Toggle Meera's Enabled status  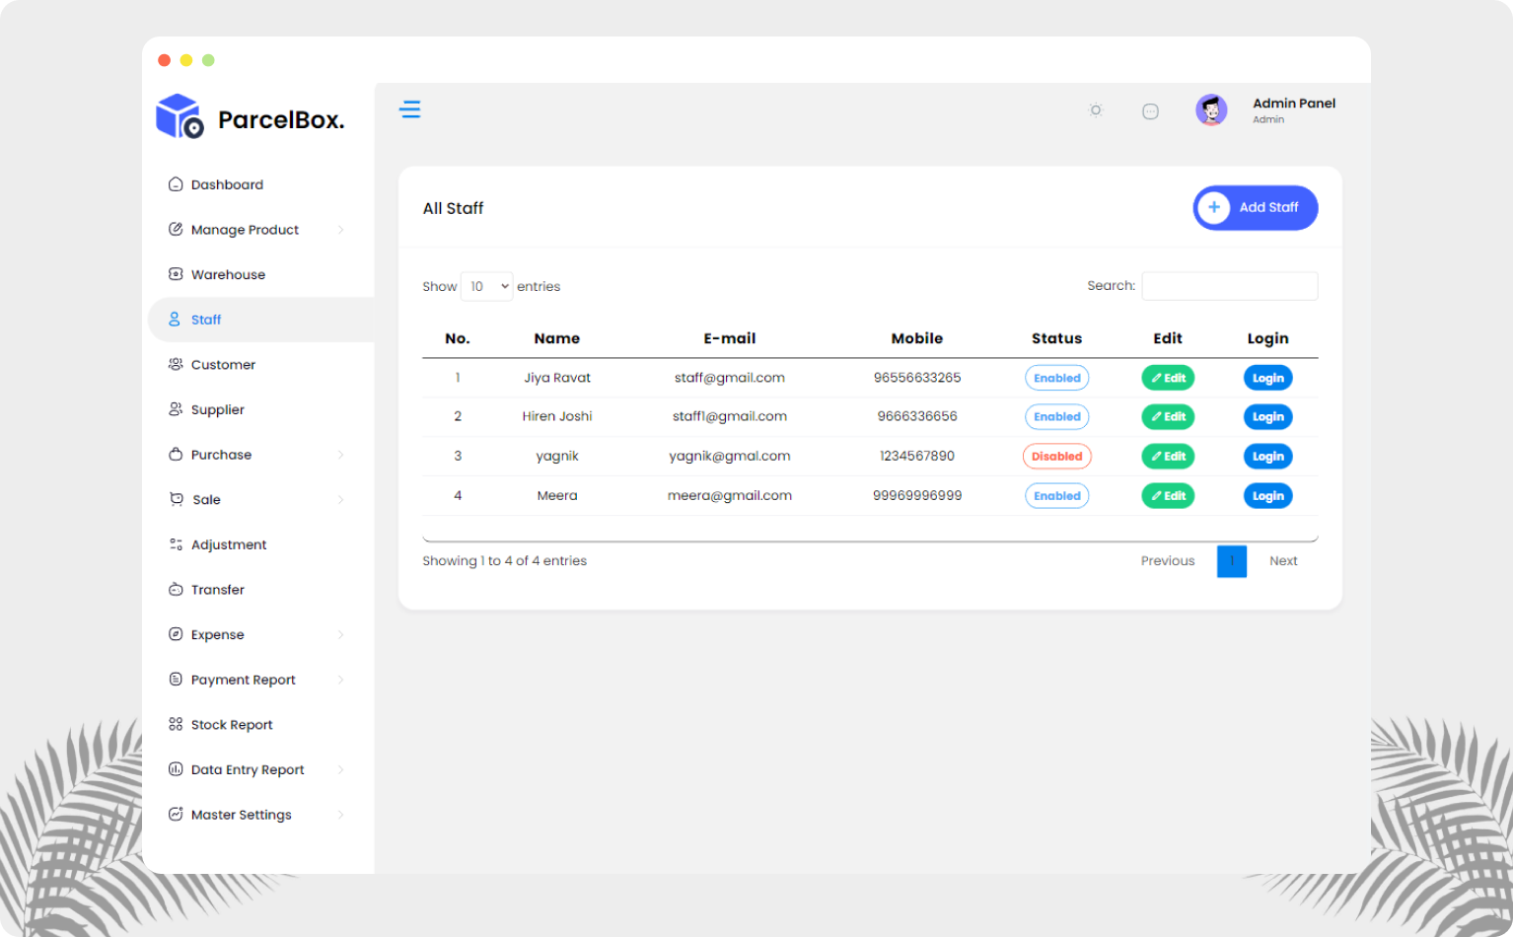tap(1056, 495)
